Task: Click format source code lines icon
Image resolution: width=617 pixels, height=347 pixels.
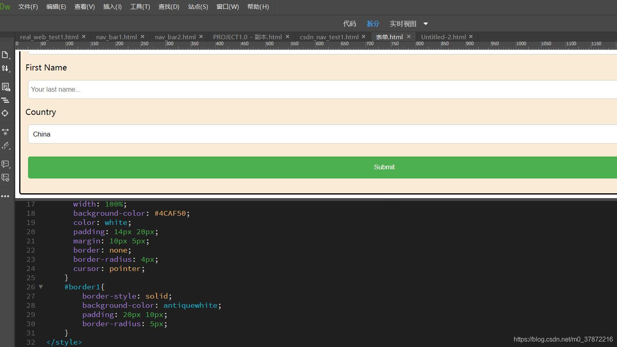Action: [5, 100]
